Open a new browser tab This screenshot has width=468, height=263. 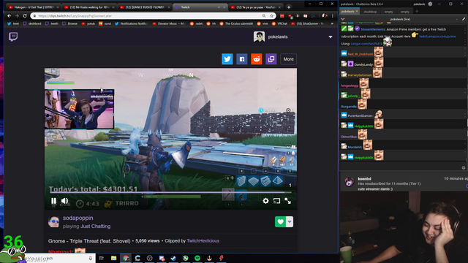click(x=289, y=7)
